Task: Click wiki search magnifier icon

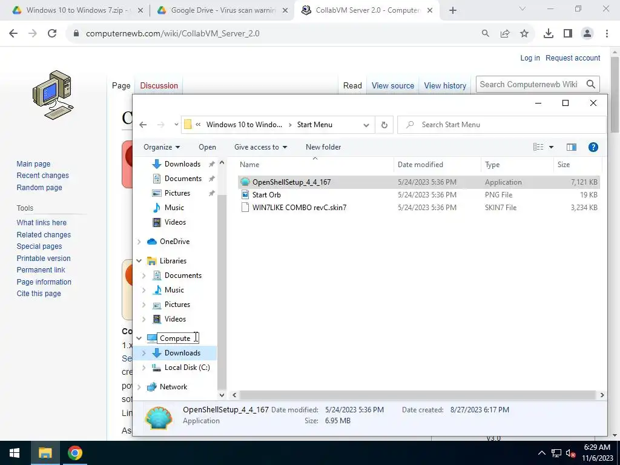Action: (x=591, y=85)
